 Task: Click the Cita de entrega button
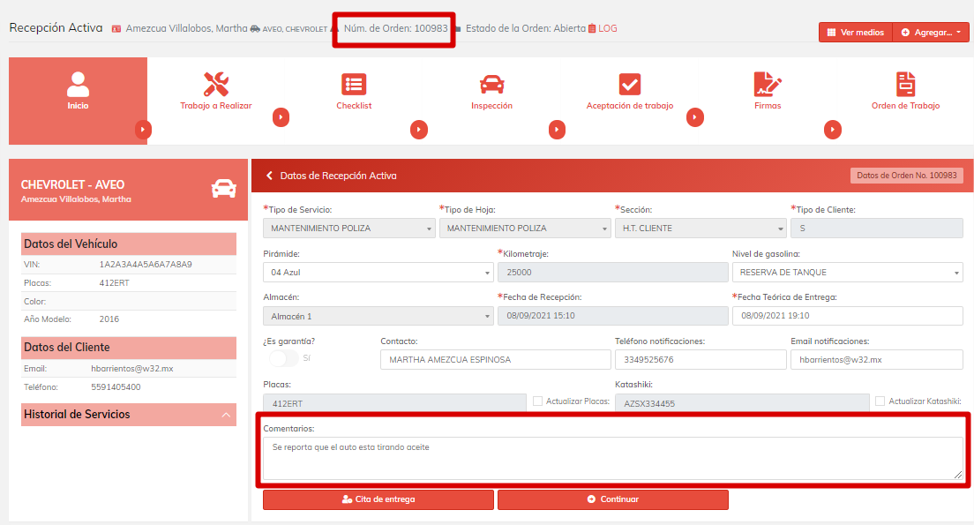[x=378, y=499]
